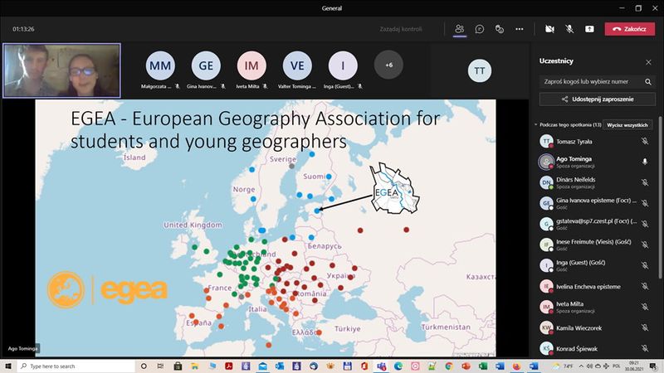Select participant Tomasz Tyrała in the list
This screenshot has height=373, width=664.
[x=595, y=141]
